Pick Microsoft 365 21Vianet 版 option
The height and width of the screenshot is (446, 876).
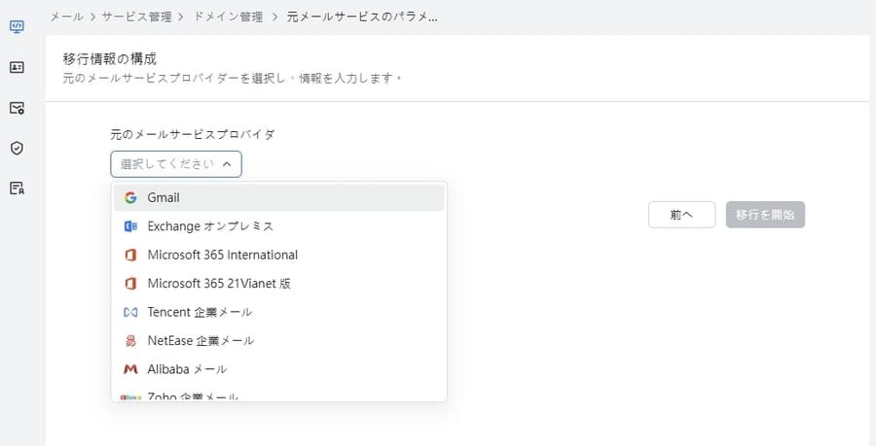[x=219, y=284]
